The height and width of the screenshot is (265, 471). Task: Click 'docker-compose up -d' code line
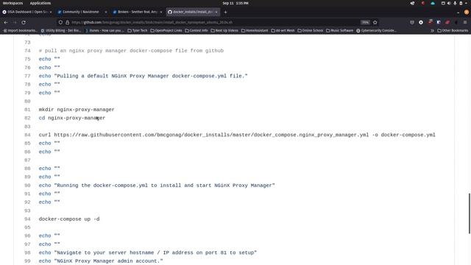coord(69,219)
